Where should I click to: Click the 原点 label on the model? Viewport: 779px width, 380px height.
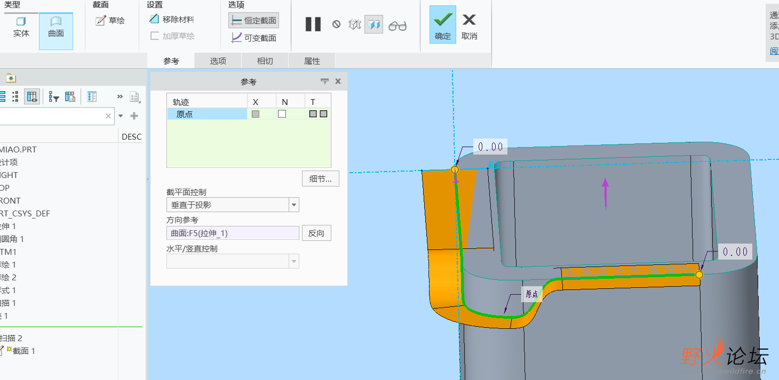point(532,294)
